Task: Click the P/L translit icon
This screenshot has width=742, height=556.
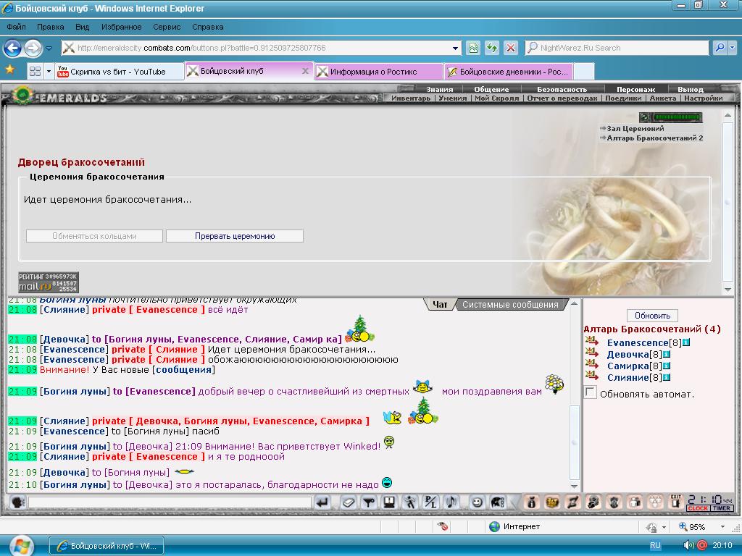Action: click(430, 502)
